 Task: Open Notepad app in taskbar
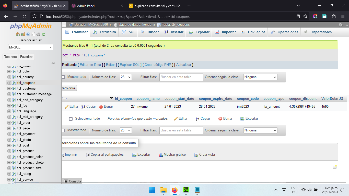197,190
